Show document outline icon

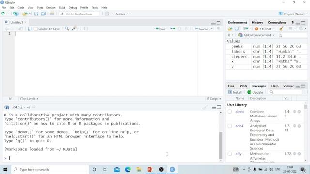(218, 29)
